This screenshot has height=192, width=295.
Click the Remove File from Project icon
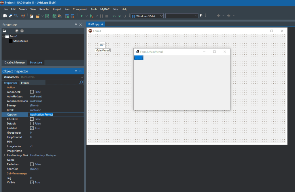pos(72,16)
